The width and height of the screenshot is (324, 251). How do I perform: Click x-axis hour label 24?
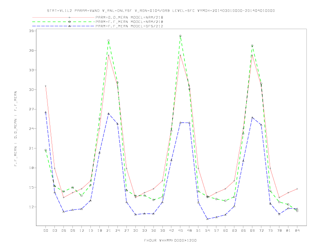pyautogui.click(x=117, y=230)
